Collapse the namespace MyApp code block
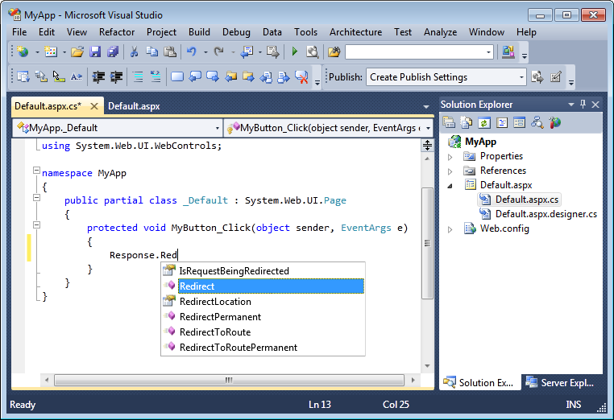614x420 pixels. click(x=36, y=171)
